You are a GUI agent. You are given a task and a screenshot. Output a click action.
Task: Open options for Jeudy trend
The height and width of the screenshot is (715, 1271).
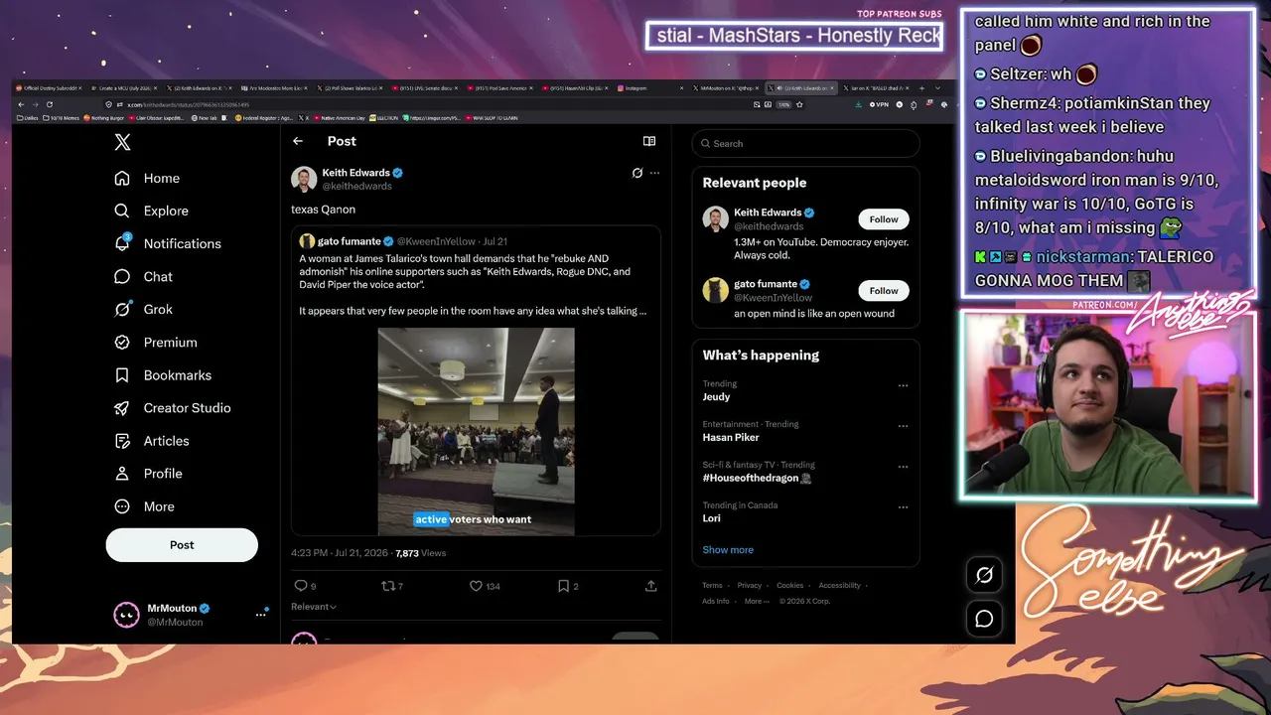903,385
